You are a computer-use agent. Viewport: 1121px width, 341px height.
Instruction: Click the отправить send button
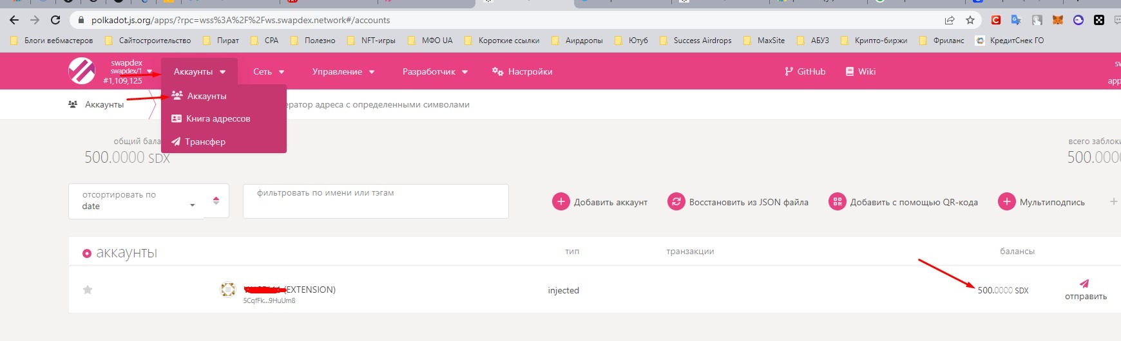click(1086, 290)
